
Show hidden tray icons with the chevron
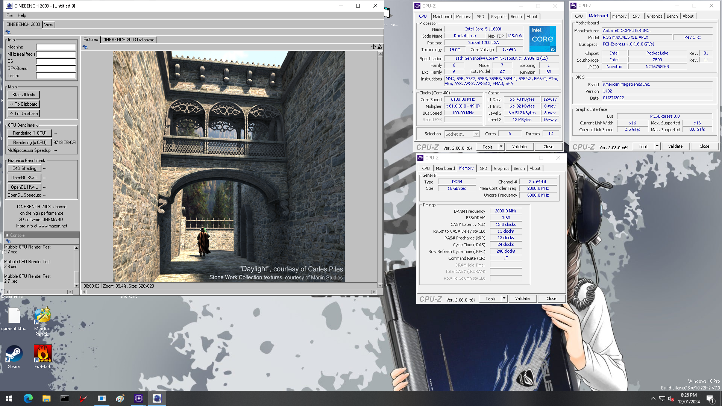coord(653,398)
